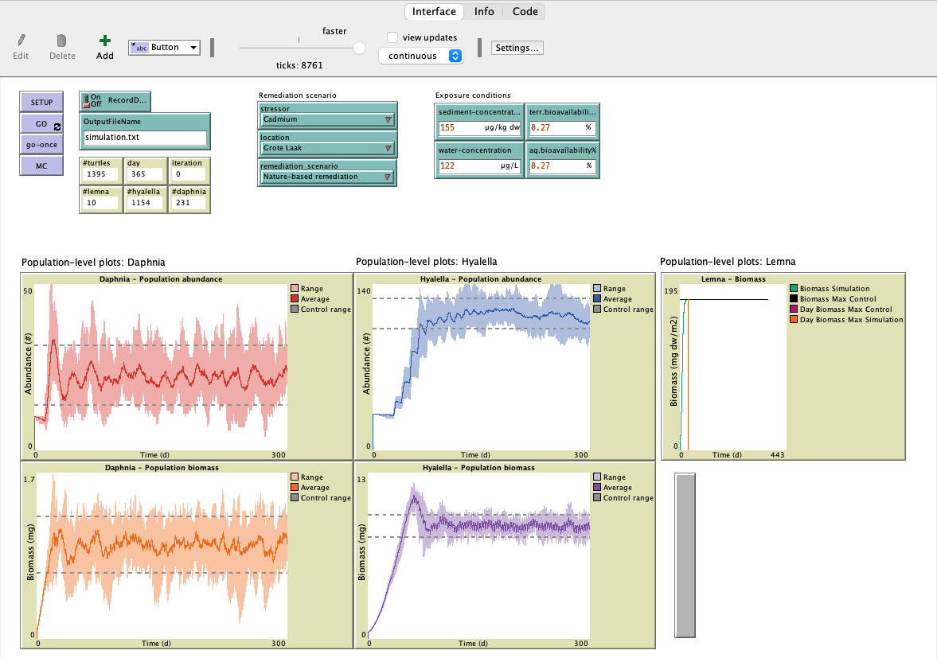The height and width of the screenshot is (658, 937).
Task: Click the Delete trash can icon
Action: point(62,41)
